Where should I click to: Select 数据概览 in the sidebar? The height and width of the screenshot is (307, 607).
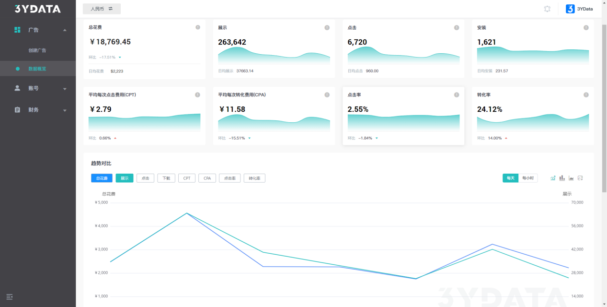point(37,69)
